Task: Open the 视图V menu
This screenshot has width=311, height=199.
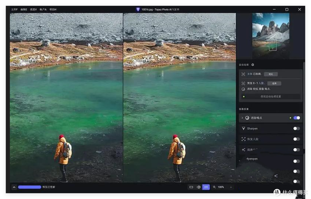Action: click(33, 9)
